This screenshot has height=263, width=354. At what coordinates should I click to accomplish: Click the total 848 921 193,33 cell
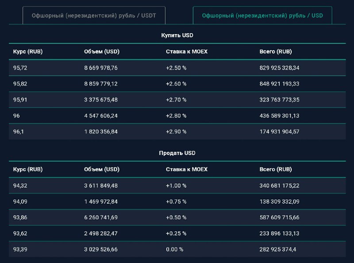[x=279, y=84]
